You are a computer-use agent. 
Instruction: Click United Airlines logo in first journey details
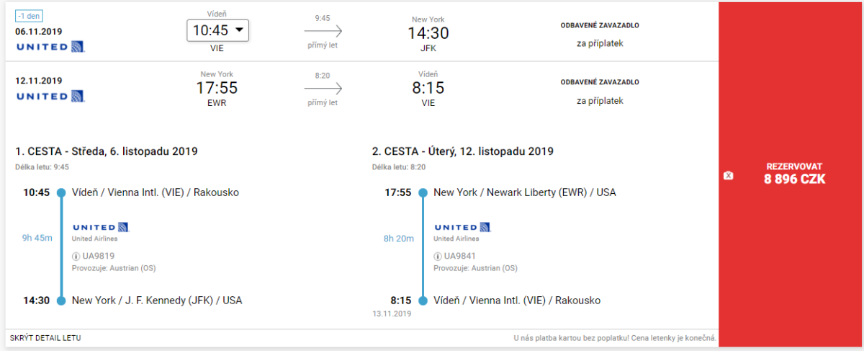click(x=100, y=227)
